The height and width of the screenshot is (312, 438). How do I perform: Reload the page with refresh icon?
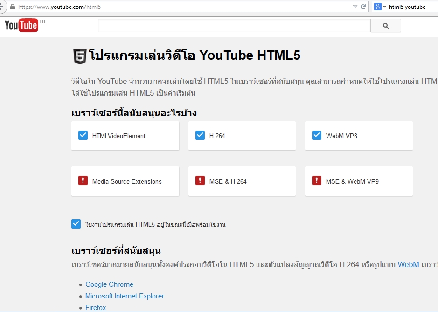tap(363, 7)
